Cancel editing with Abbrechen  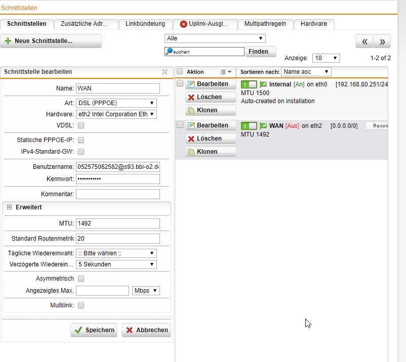point(146,330)
